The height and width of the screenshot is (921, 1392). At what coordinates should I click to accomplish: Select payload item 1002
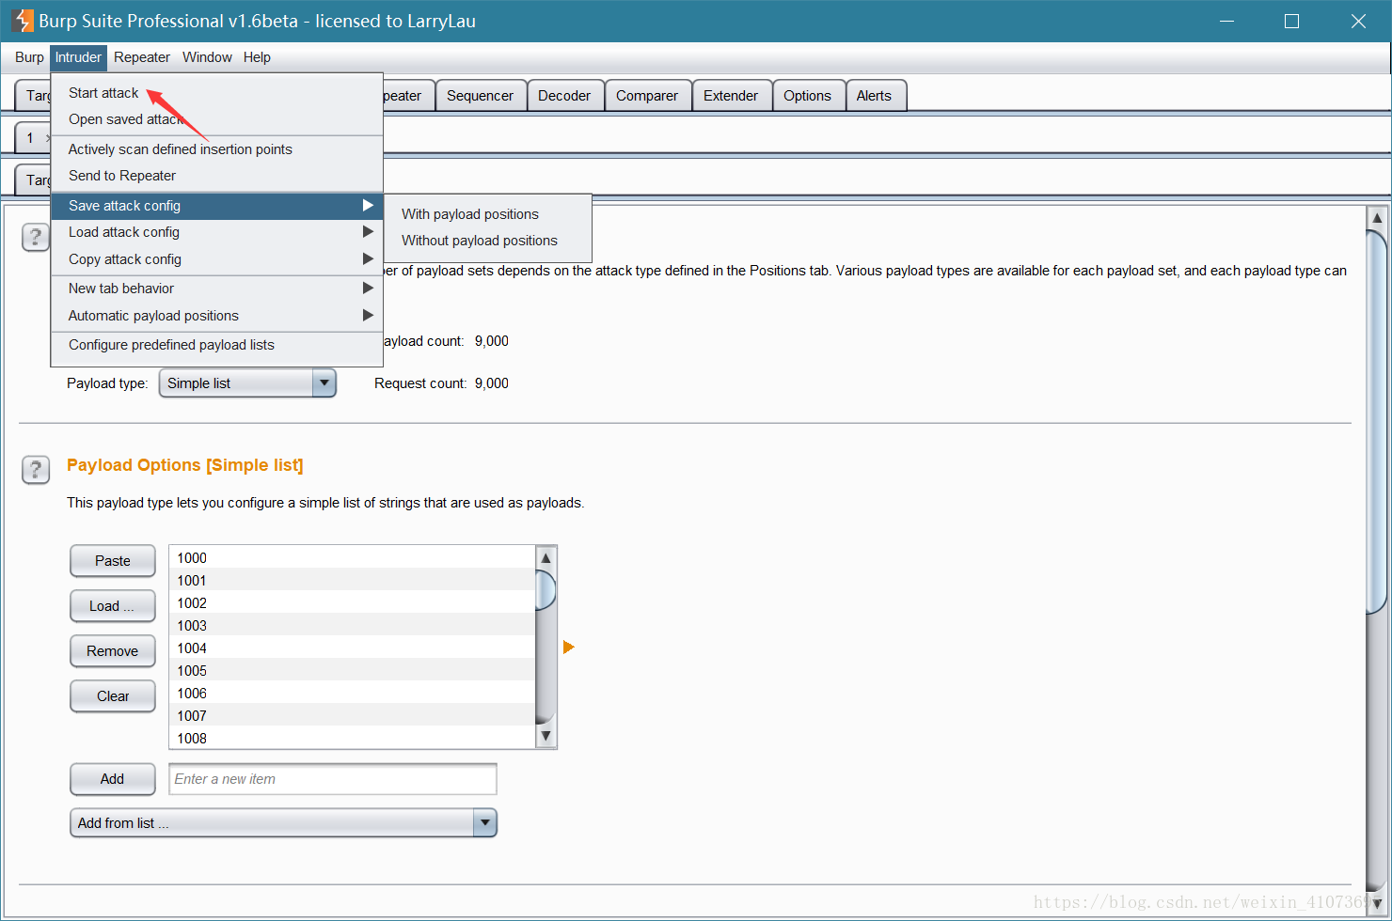point(352,603)
